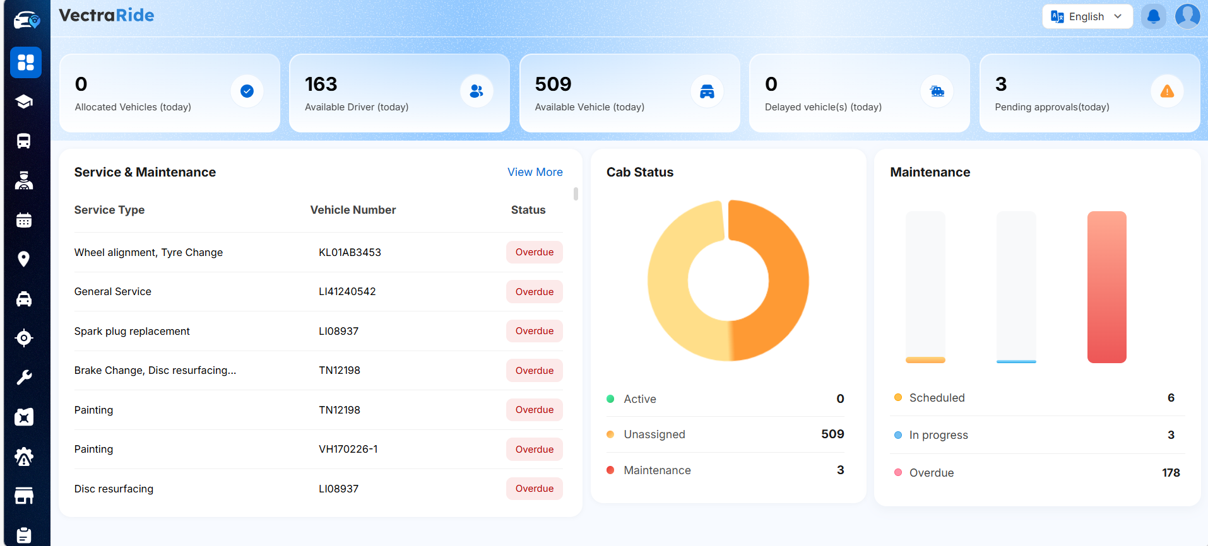The height and width of the screenshot is (546, 1208).
Task: Click the graduation cap sidebar icon
Action: (x=24, y=102)
